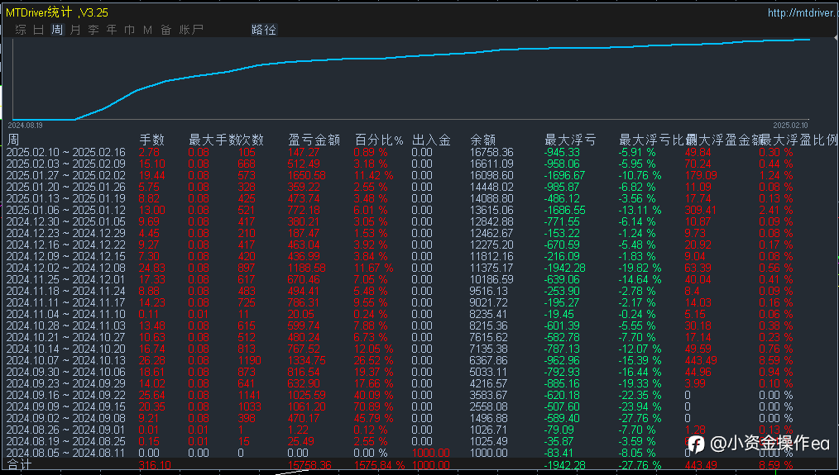This screenshot has width=839, height=475.
Task: Click the M tab
Action: [x=147, y=30]
